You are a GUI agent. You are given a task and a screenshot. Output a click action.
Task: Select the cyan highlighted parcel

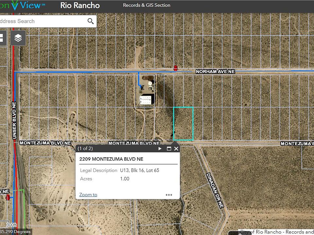(183, 123)
